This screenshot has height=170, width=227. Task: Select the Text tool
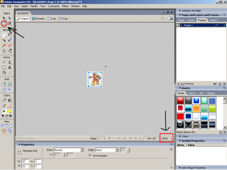[10, 68]
